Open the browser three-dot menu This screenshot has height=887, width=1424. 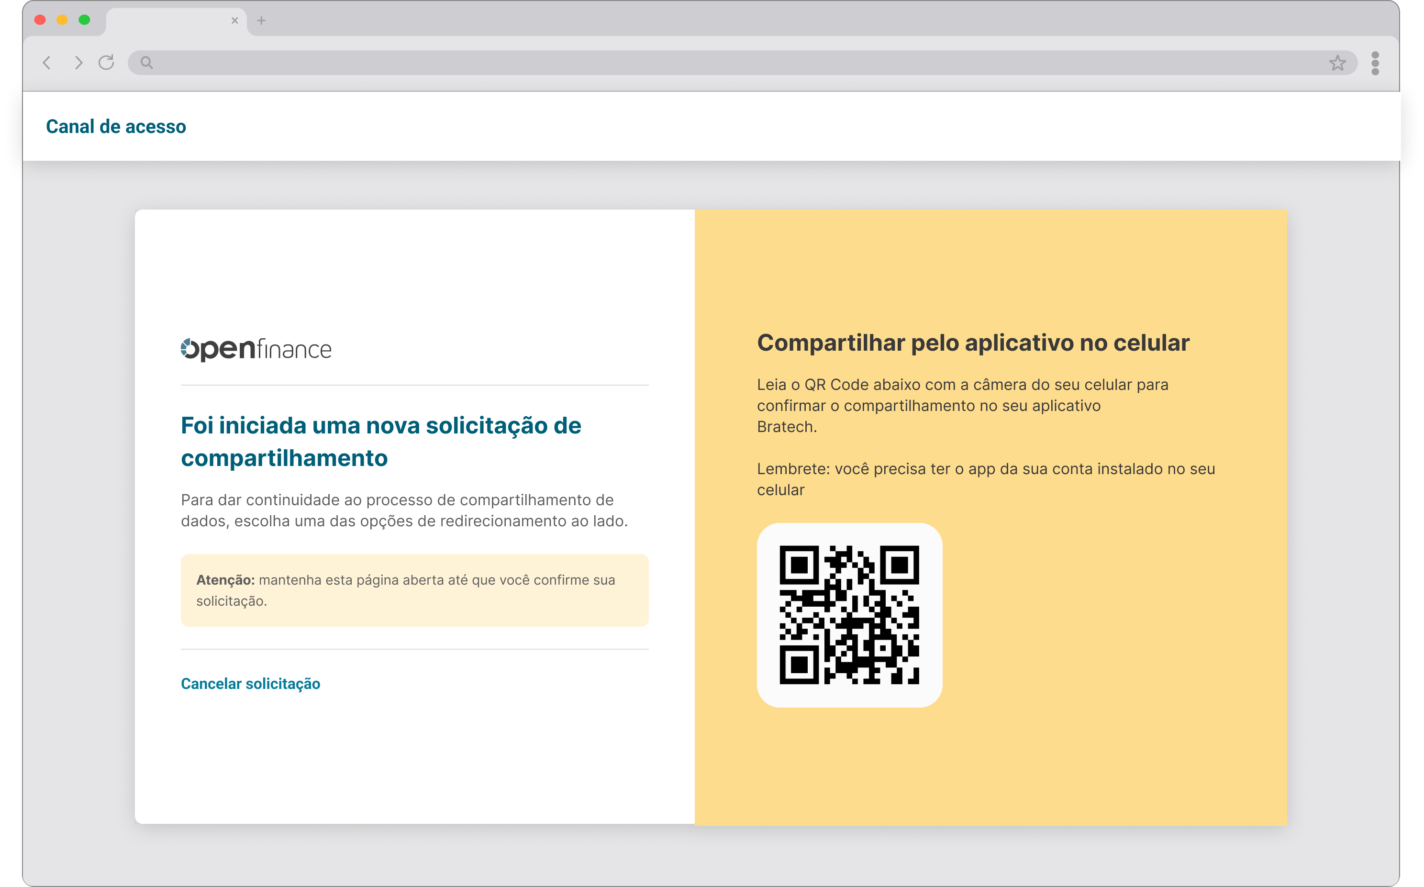click(x=1375, y=63)
